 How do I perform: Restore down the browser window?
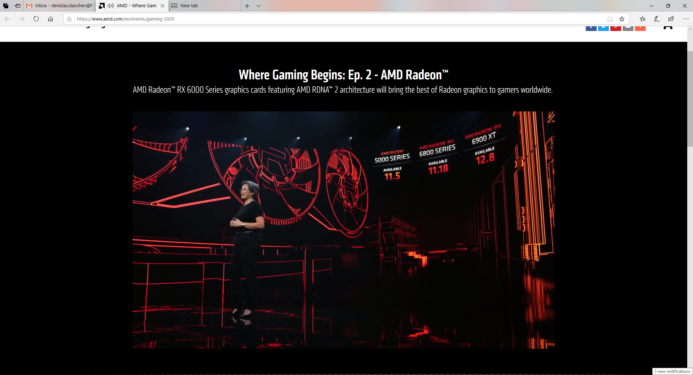point(668,6)
